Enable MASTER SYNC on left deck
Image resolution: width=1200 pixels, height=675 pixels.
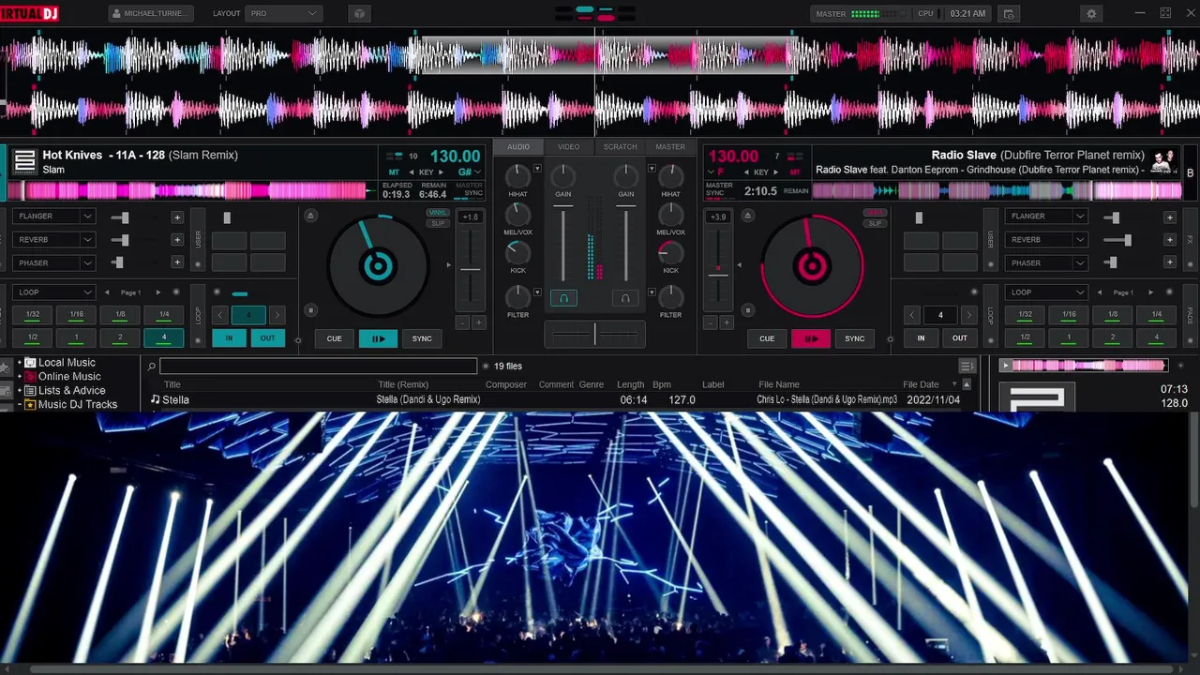point(468,188)
